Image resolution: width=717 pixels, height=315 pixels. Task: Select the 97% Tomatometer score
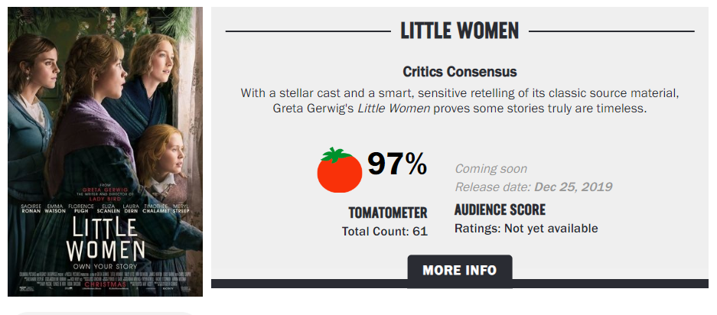(x=396, y=164)
